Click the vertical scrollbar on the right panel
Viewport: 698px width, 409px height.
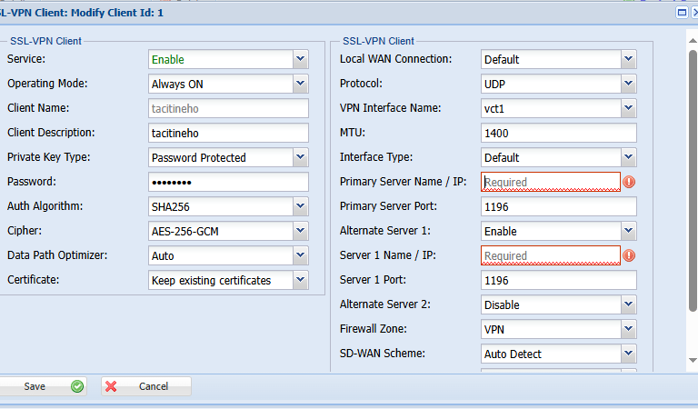pos(692,182)
